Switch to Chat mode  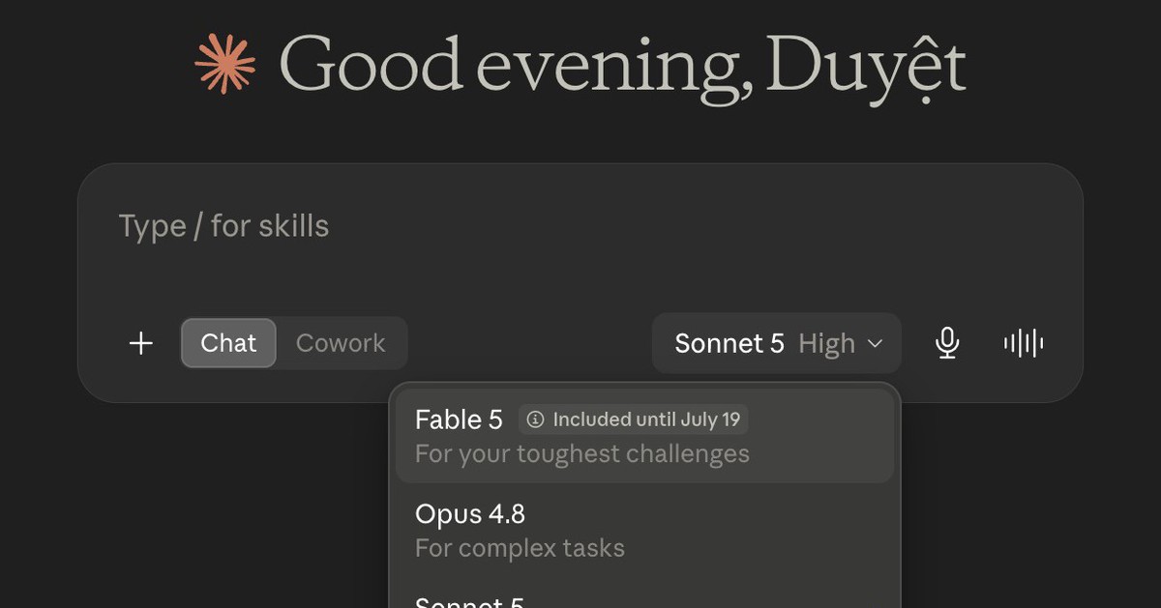(x=228, y=343)
